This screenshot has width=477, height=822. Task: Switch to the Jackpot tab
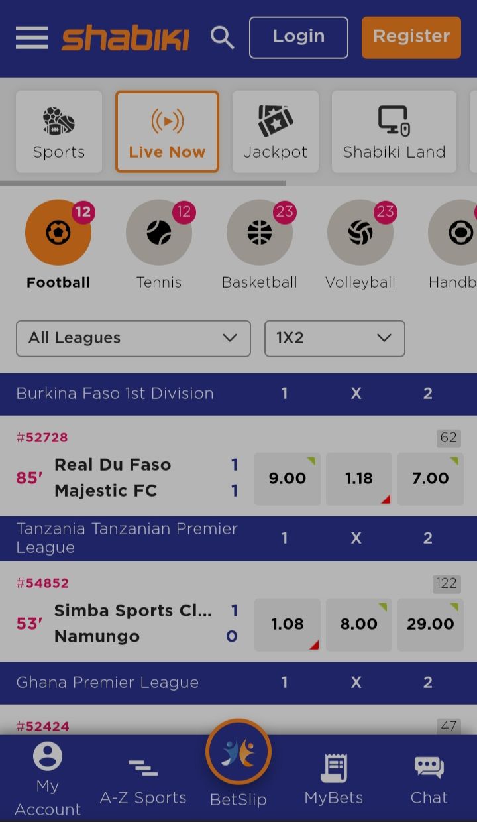[x=276, y=132]
